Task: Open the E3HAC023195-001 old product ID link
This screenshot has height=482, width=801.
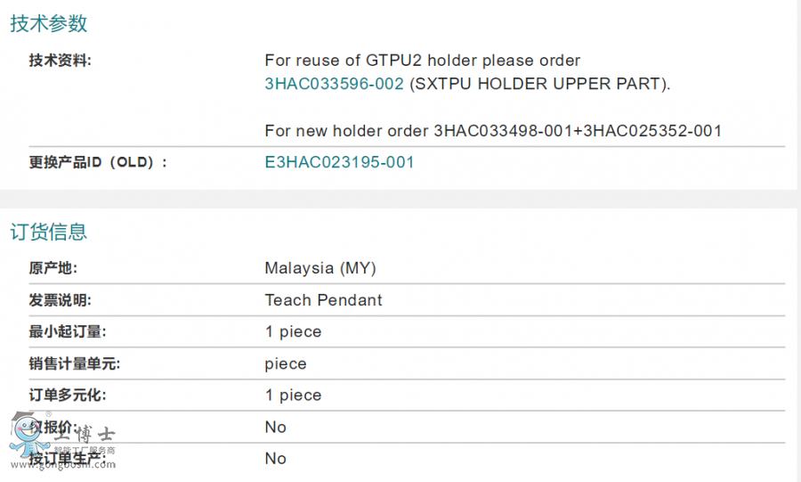Action: [339, 162]
